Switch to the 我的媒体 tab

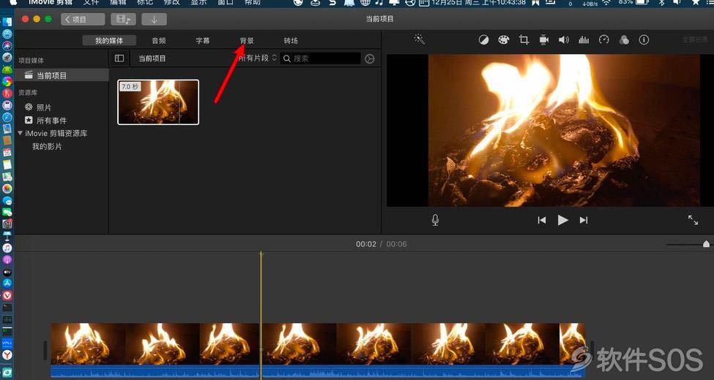[x=109, y=40]
